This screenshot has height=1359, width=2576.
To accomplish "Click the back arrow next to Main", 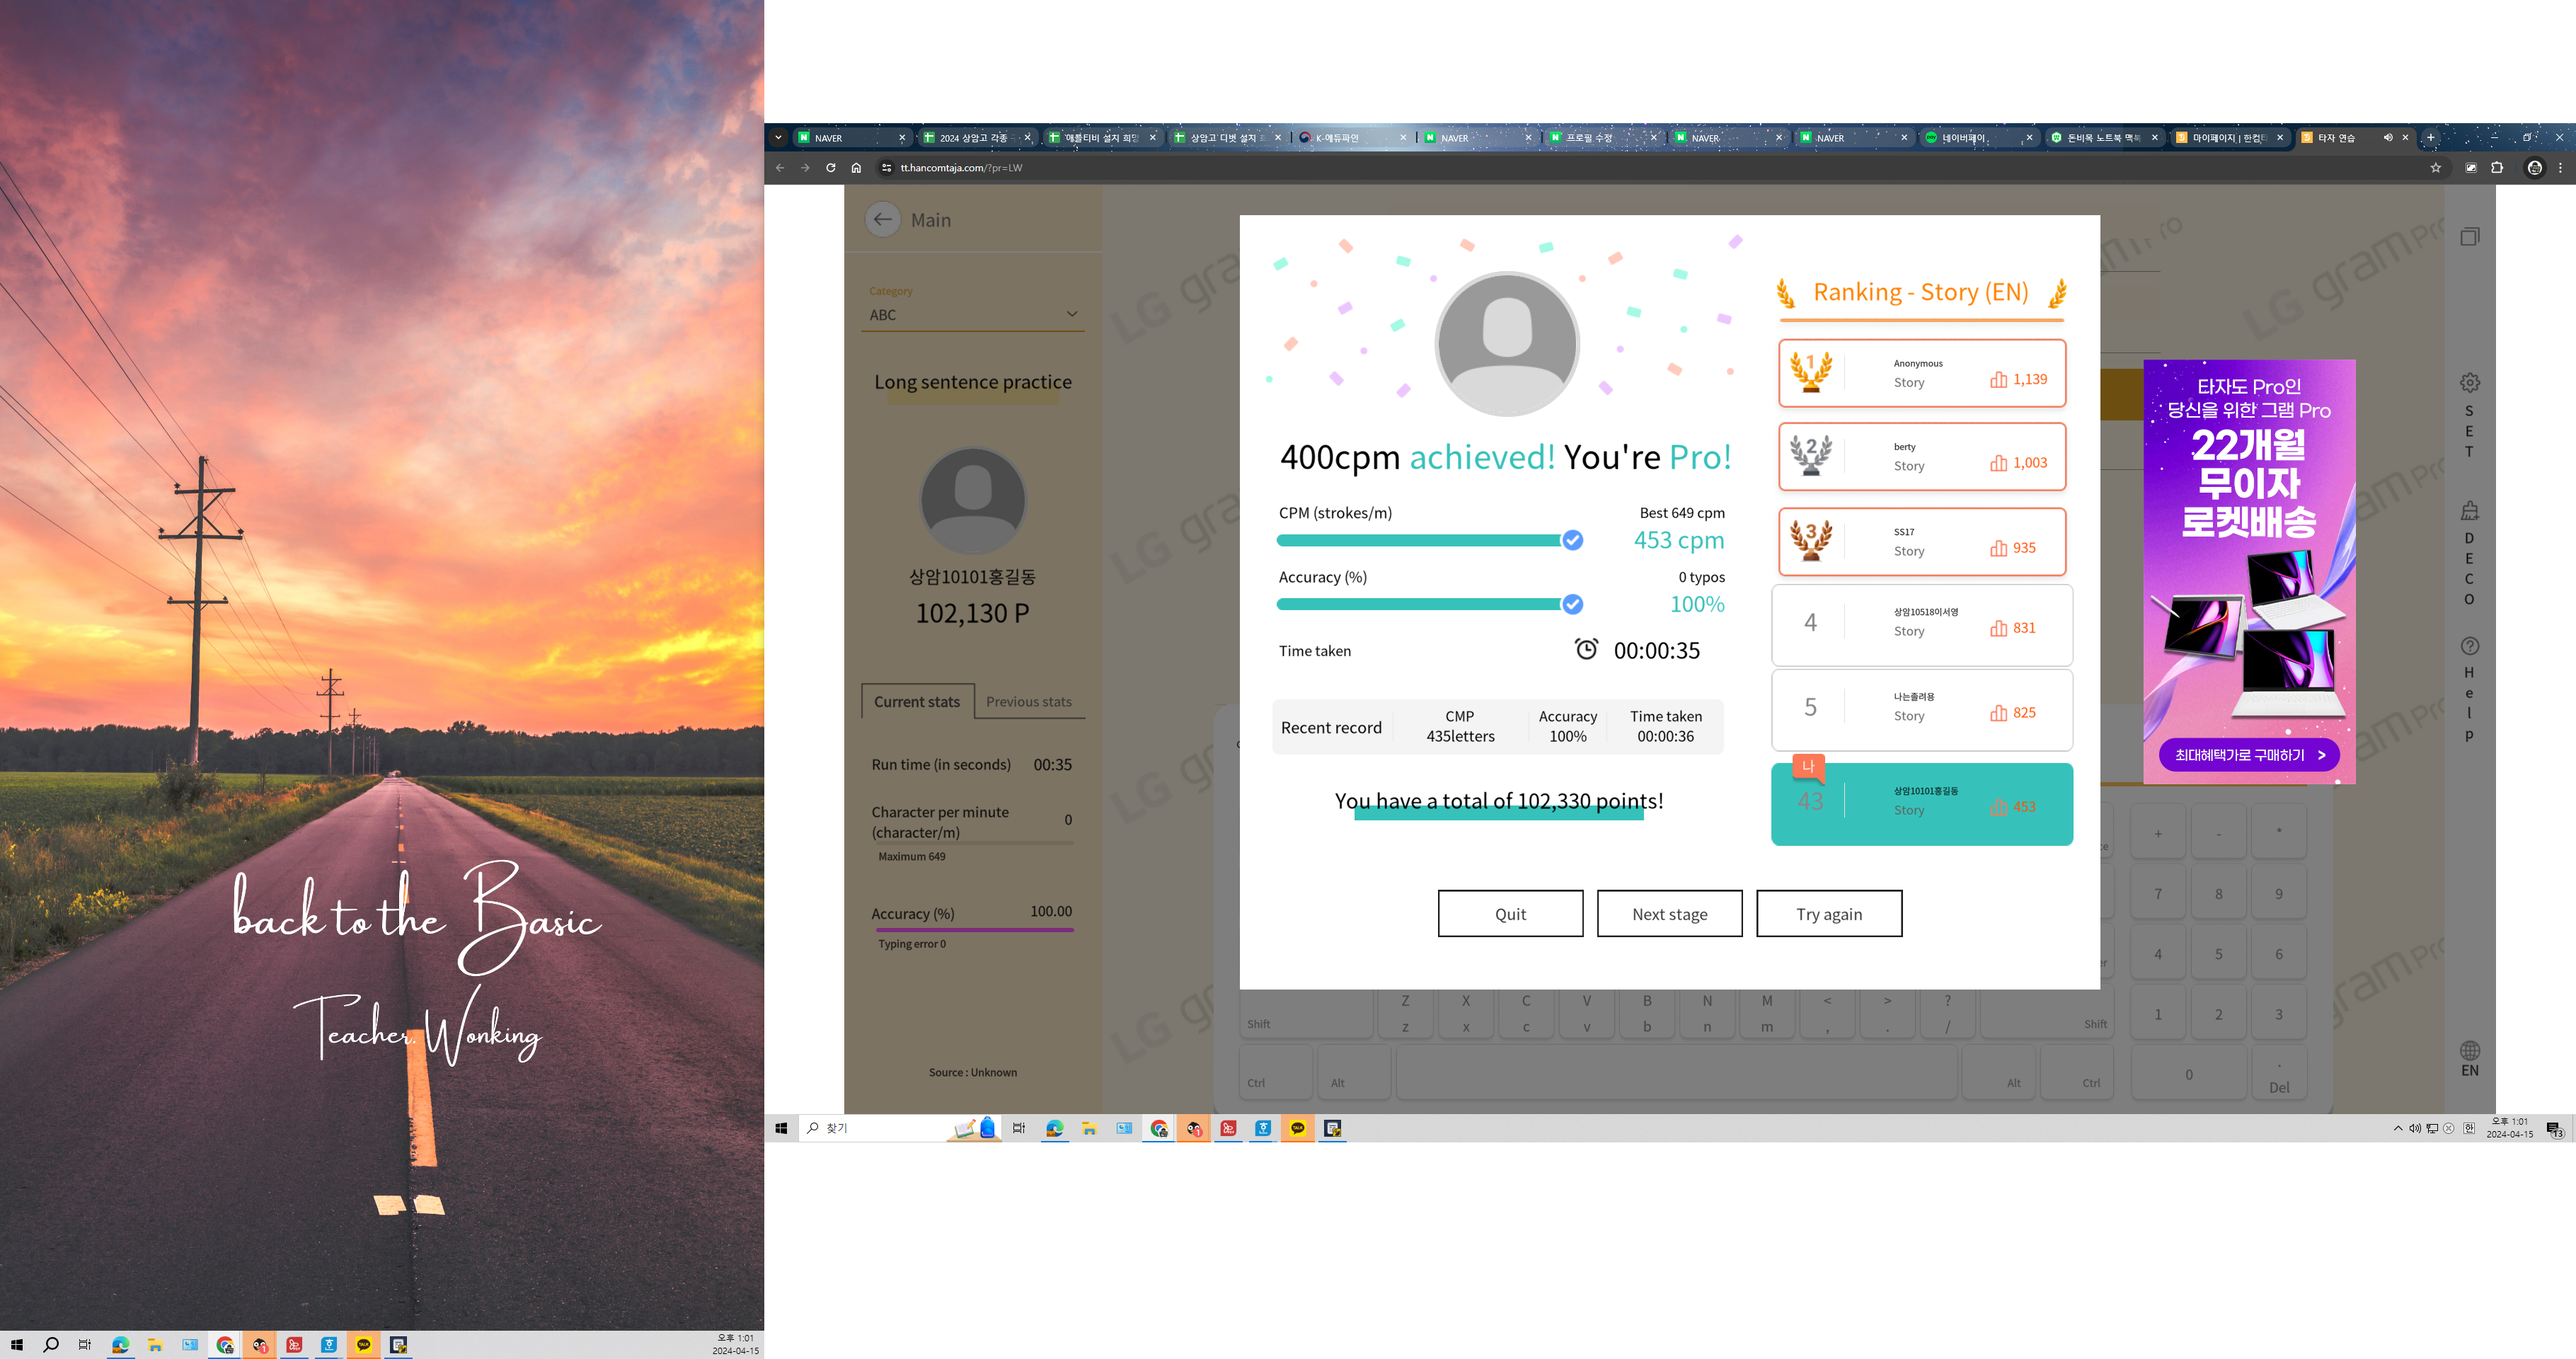I will (x=882, y=219).
